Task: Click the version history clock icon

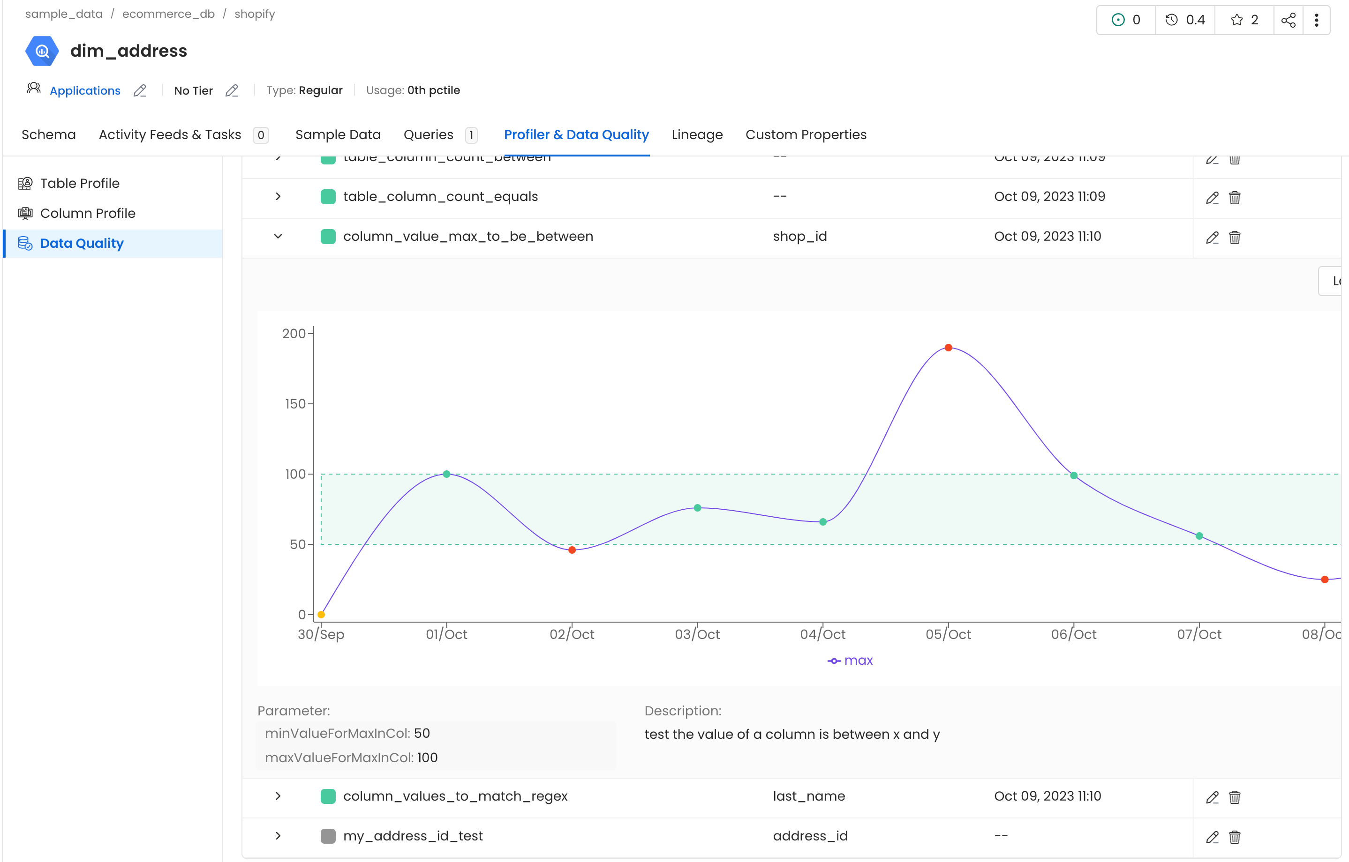Action: pos(1171,20)
